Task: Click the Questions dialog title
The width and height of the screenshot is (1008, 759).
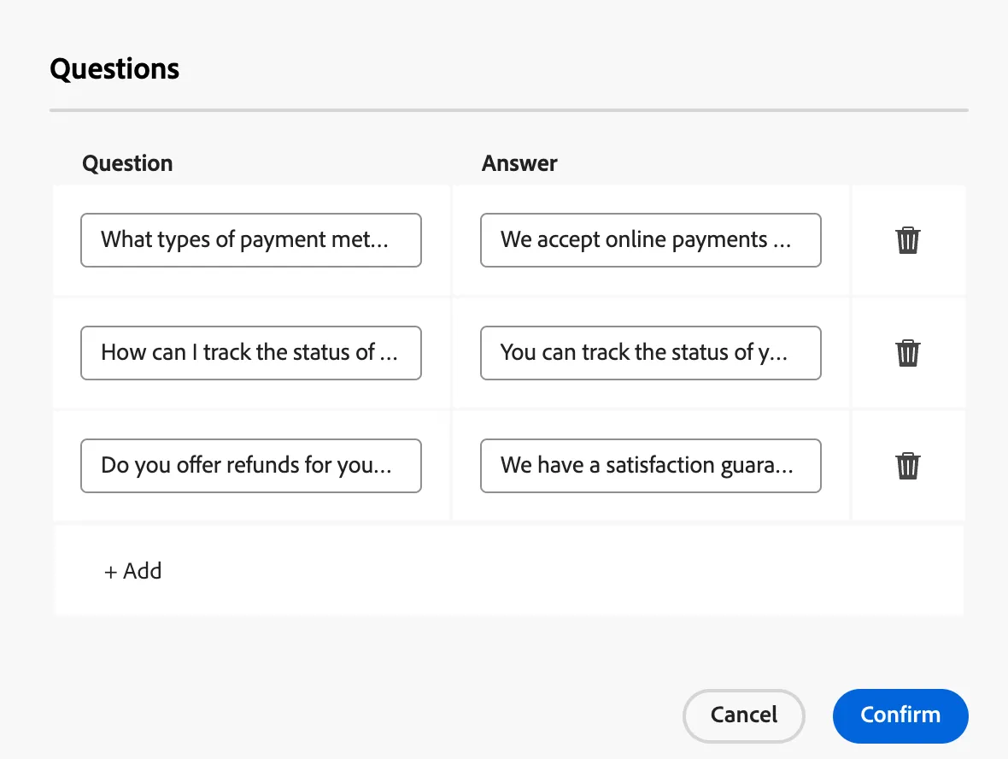Action: click(114, 69)
